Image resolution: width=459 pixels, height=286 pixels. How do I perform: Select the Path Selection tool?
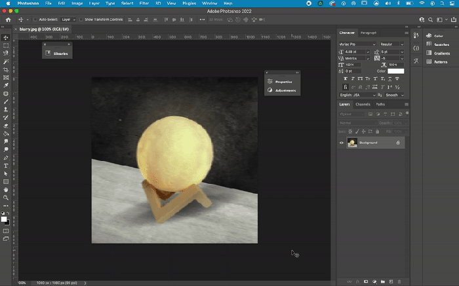tap(5, 173)
